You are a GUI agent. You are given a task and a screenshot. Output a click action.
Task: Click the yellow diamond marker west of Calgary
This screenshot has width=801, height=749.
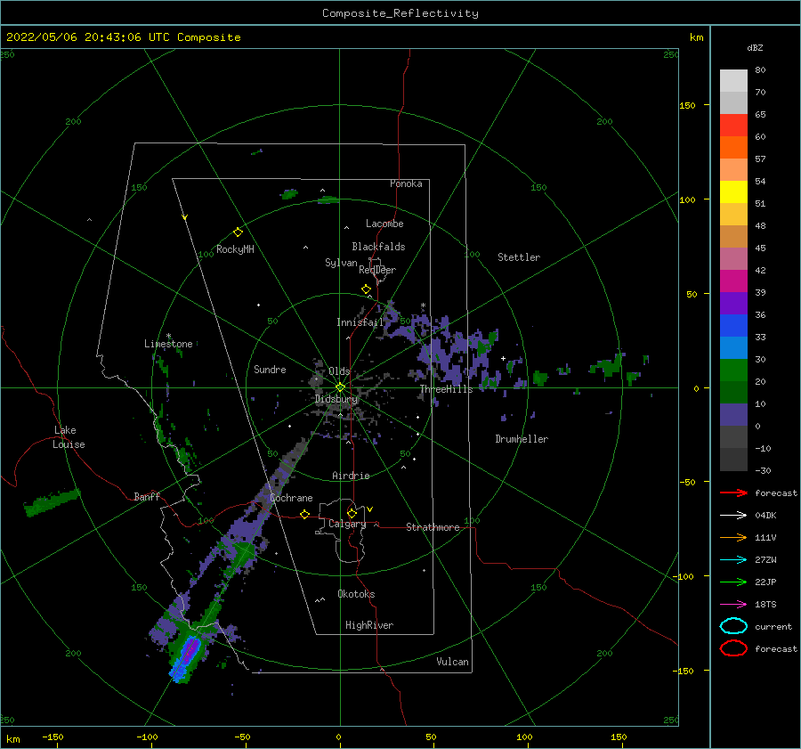pyautogui.click(x=304, y=514)
